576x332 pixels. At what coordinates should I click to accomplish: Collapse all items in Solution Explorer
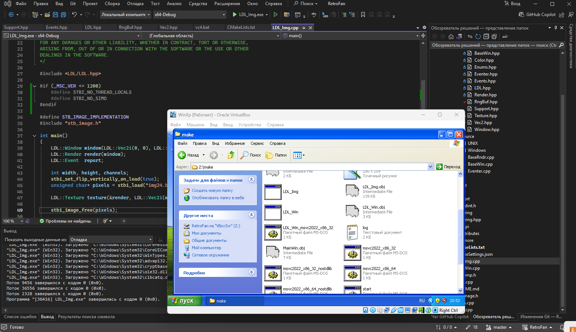(x=486, y=36)
